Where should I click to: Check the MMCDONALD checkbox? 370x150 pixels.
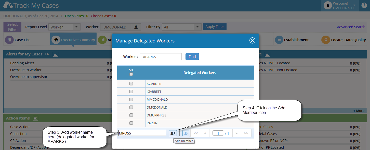coord(131,99)
